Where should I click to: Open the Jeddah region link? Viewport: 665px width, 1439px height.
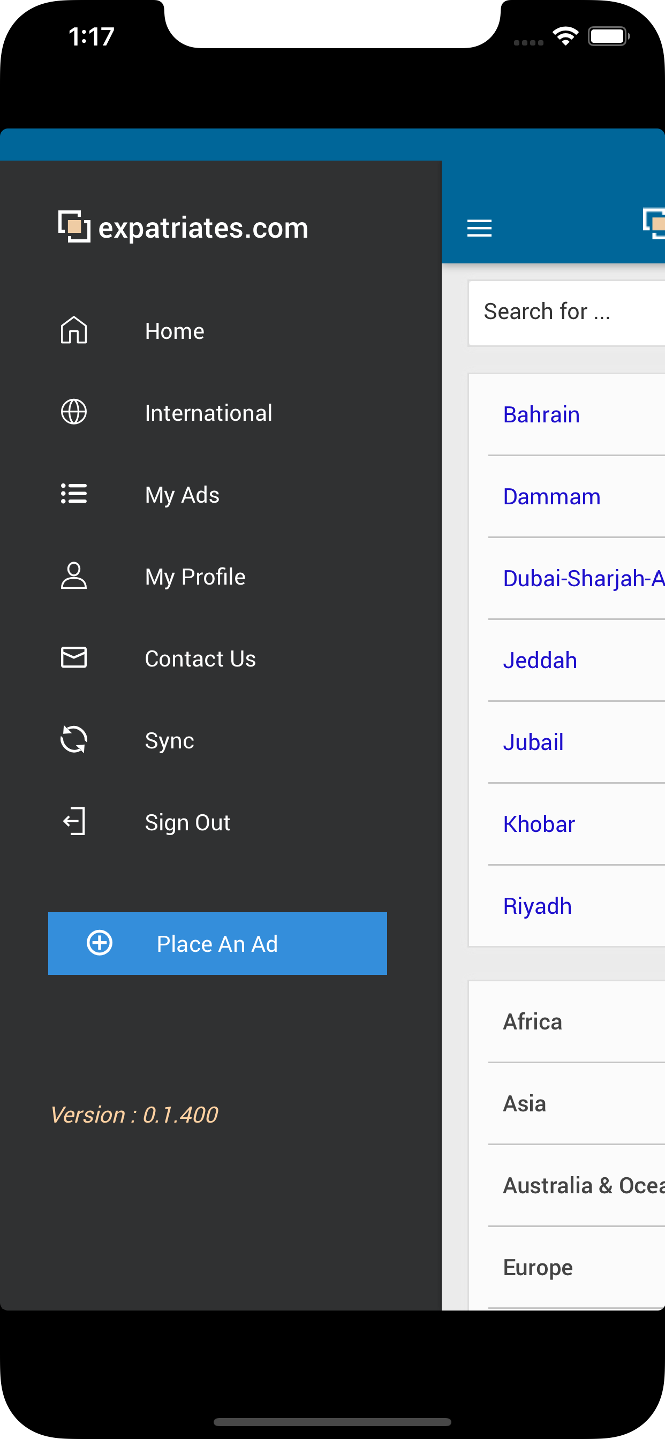click(540, 661)
